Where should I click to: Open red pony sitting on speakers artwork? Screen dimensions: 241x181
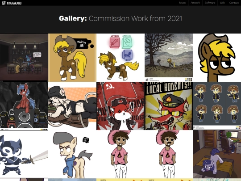tap(24, 106)
